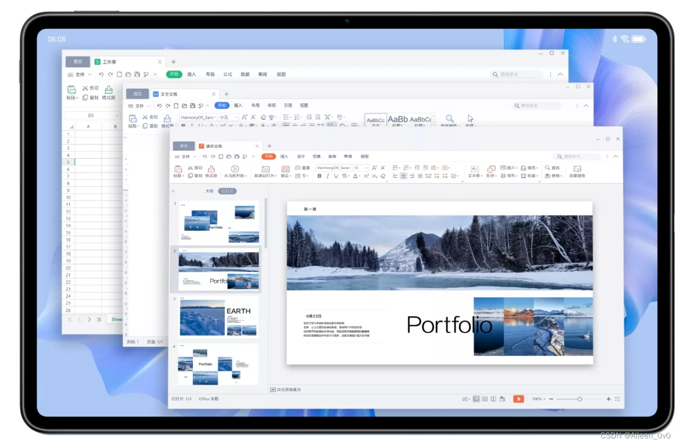Screen dimensions: 678x444
Task: Apply numbered list in presentation toolbar
Action: [x=407, y=168]
